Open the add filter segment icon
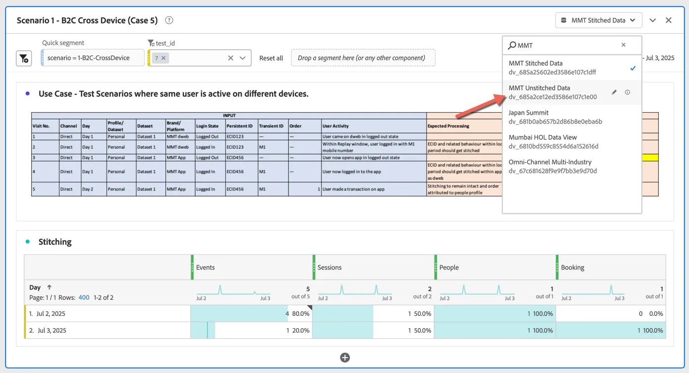This screenshot has width=689, height=373. point(24,58)
